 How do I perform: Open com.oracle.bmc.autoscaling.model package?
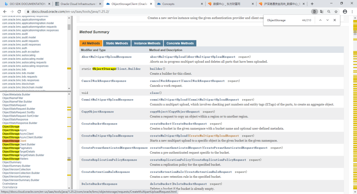coord(23,59)
